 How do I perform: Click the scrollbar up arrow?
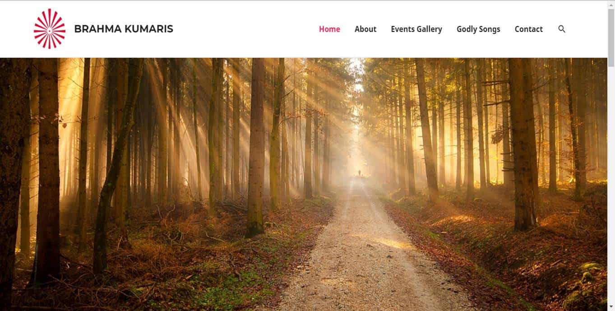[611, 4]
